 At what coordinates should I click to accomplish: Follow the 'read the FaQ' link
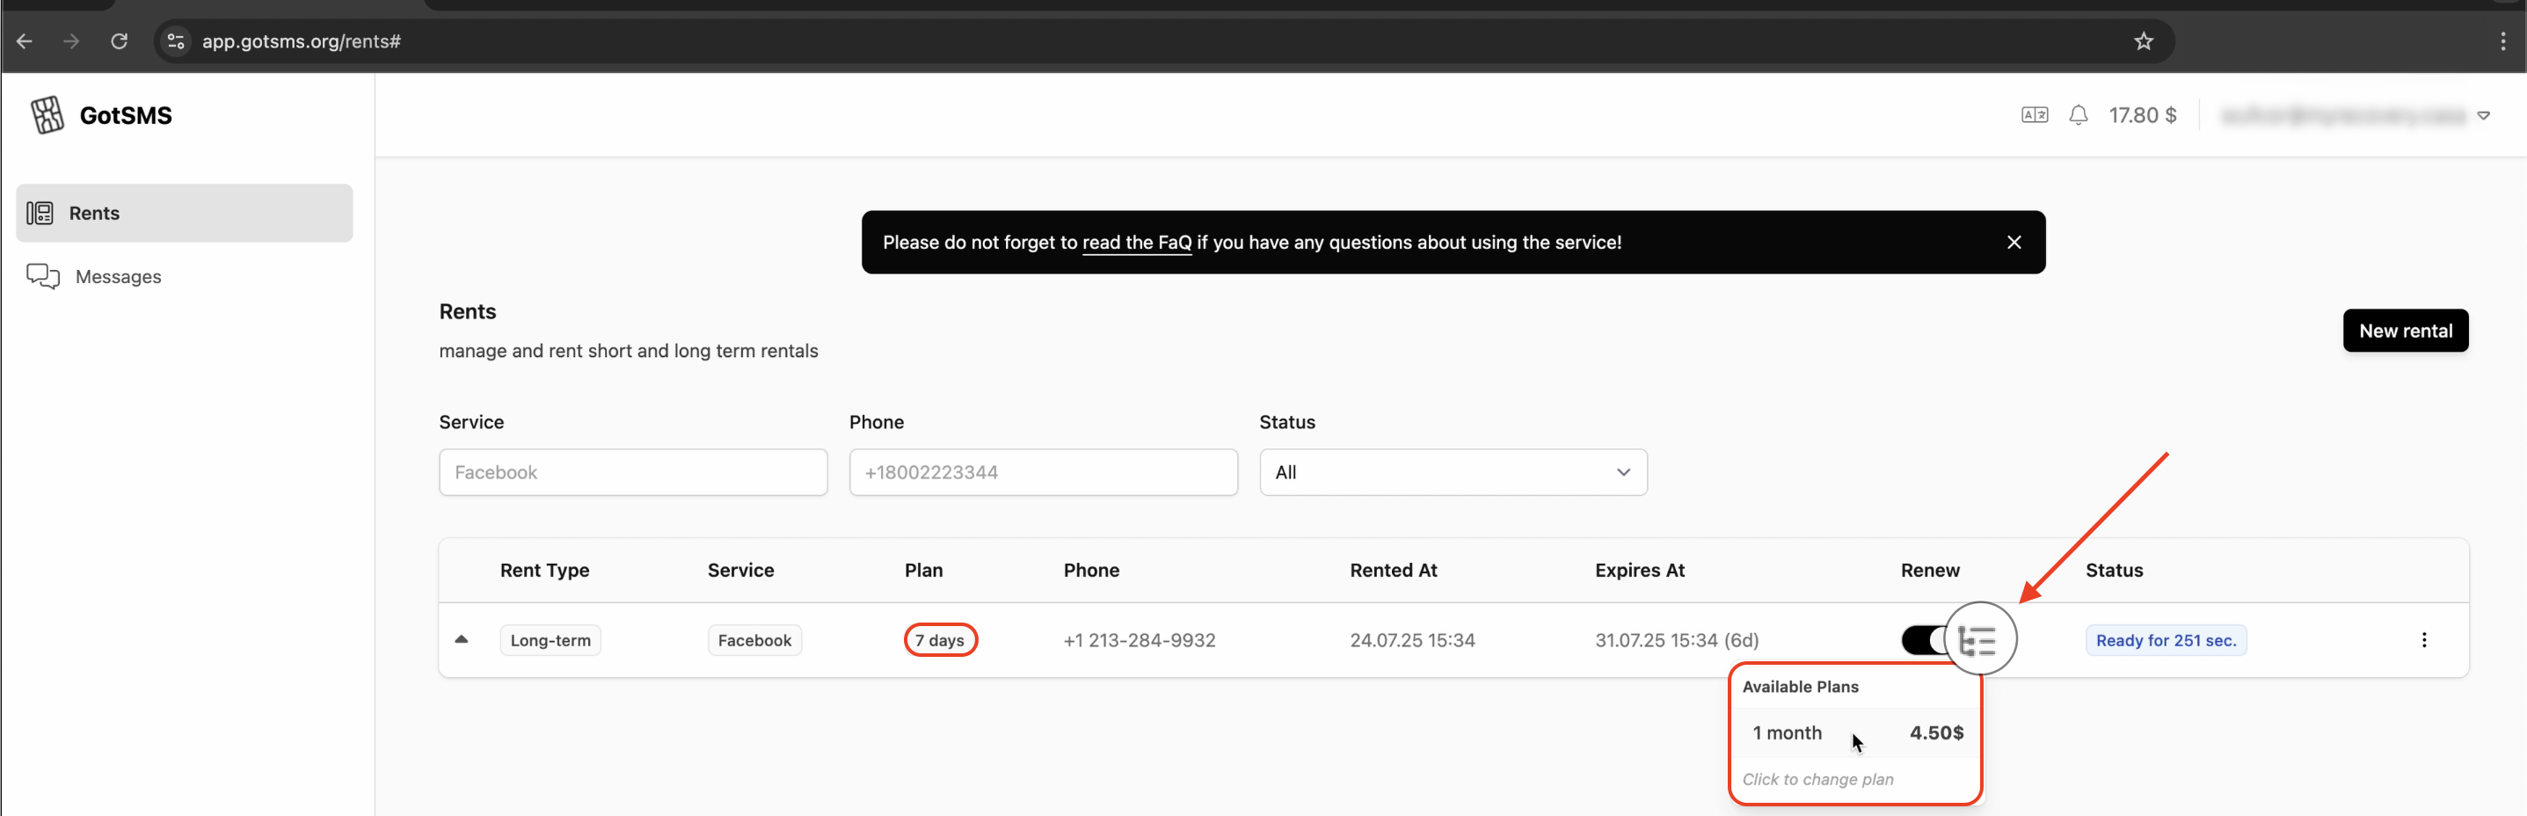(x=1136, y=243)
